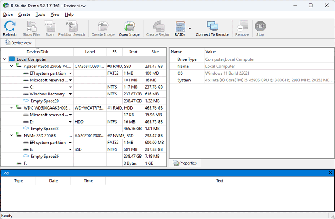Click the Drive Type property row
The width and height of the screenshot is (335, 219).
pos(252,59)
